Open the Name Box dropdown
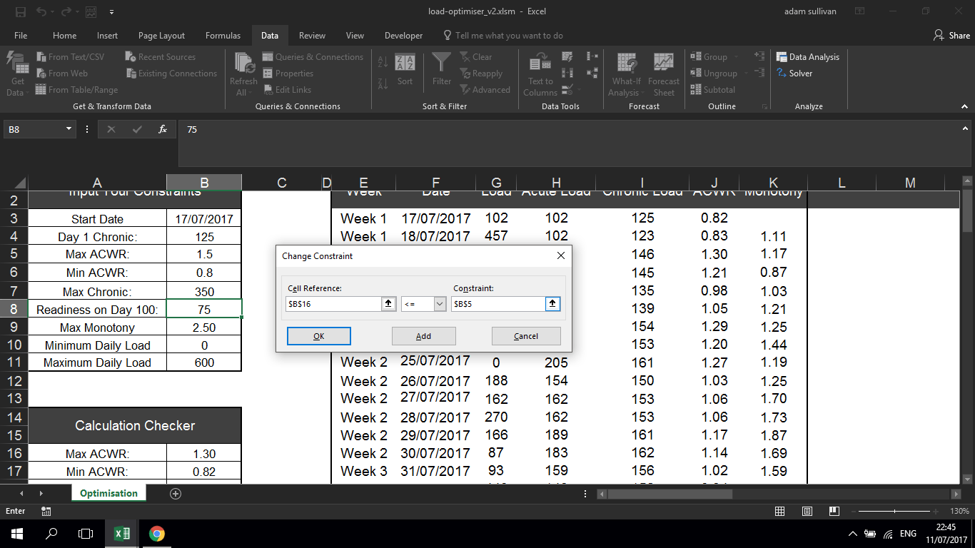Screen dimensions: 975x548 pos(69,129)
